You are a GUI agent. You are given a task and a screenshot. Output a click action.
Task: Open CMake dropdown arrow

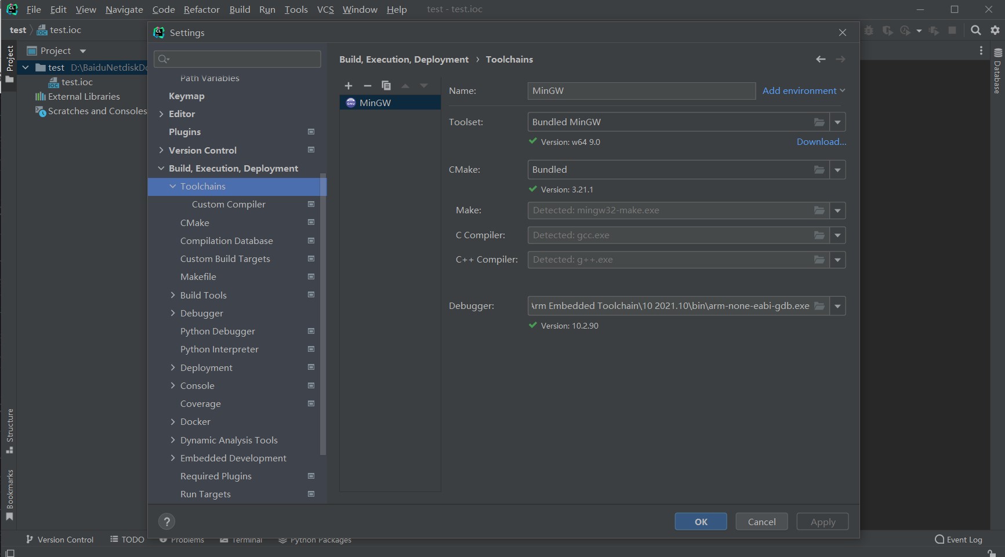(837, 170)
